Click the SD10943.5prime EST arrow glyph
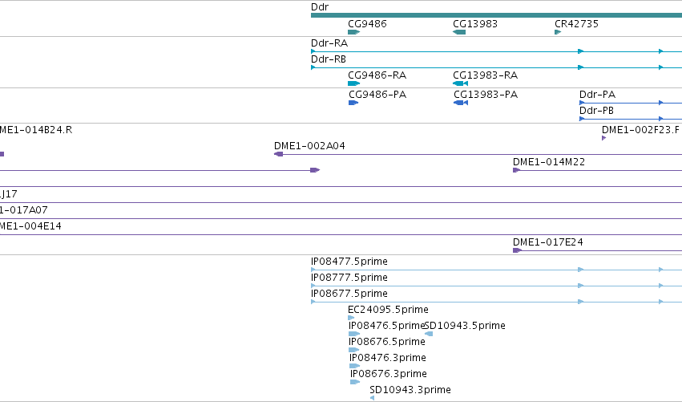The height and width of the screenshot is (402, 682). pyautogui.click(x=429, y=334)
